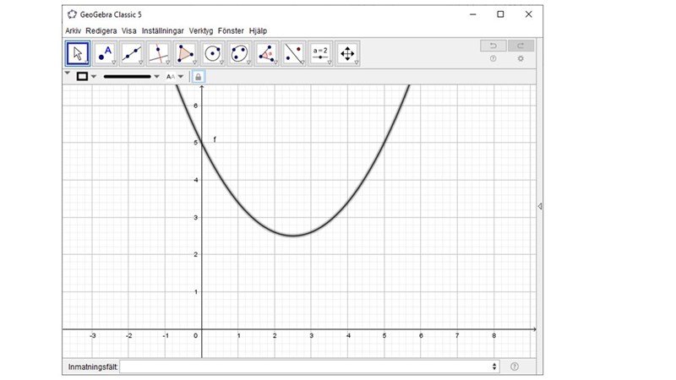Choose the Perpendicular Line tool
676x380 pixels.
pos(159,53)
